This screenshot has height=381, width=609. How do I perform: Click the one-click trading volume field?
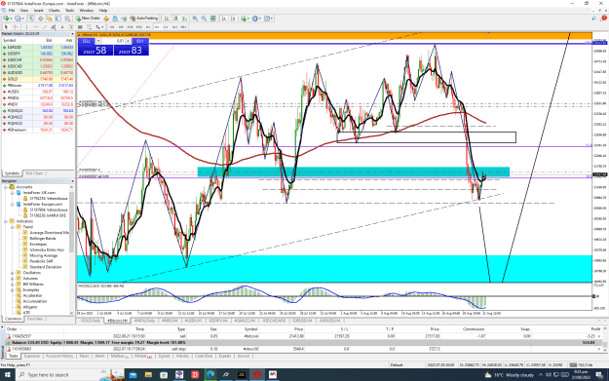113,41
